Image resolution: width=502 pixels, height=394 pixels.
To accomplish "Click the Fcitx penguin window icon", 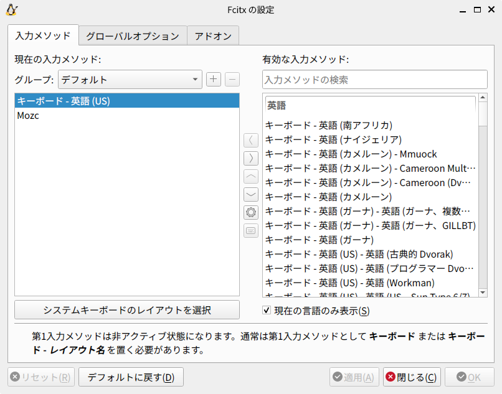I will pyautogui.click(x=12, y=10).
